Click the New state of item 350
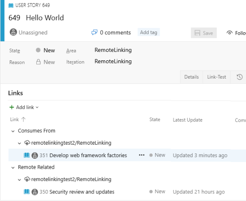The height and width of the screenshot is (201, 246). [160, 192]
